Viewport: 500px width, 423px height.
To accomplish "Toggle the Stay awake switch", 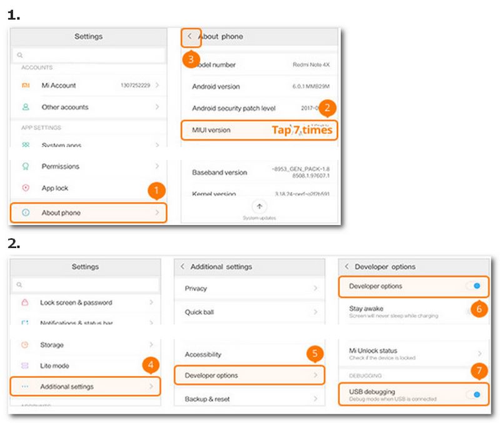I will coord(472,311).
